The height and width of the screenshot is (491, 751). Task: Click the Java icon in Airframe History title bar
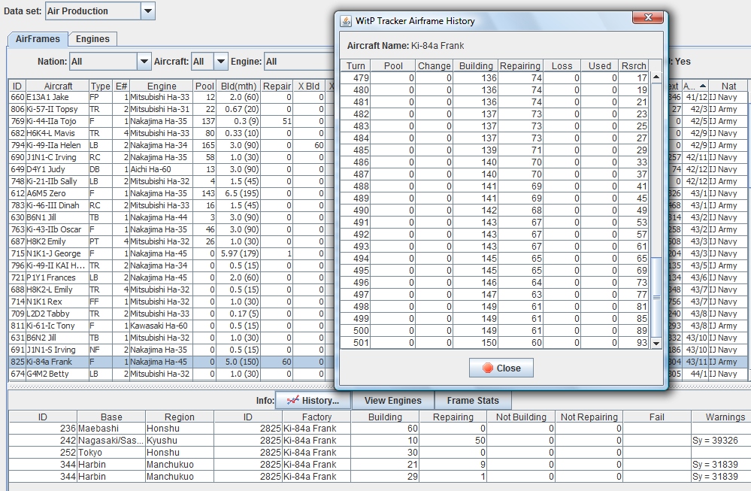[x=346, y=21]
